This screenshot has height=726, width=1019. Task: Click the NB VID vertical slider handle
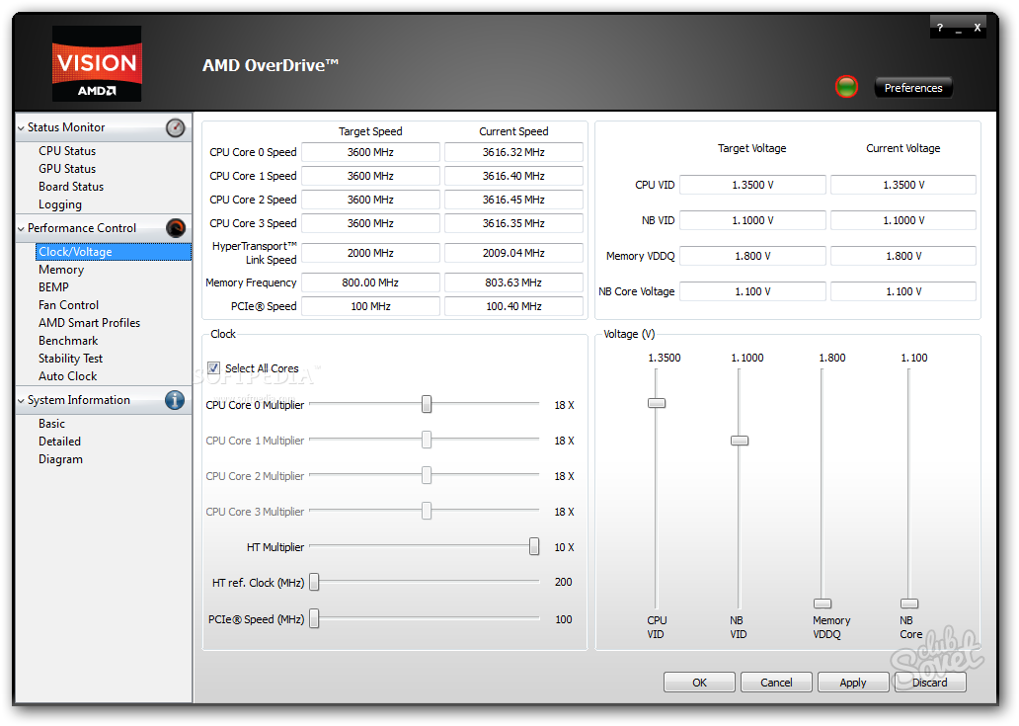click(x=740, y=441)
